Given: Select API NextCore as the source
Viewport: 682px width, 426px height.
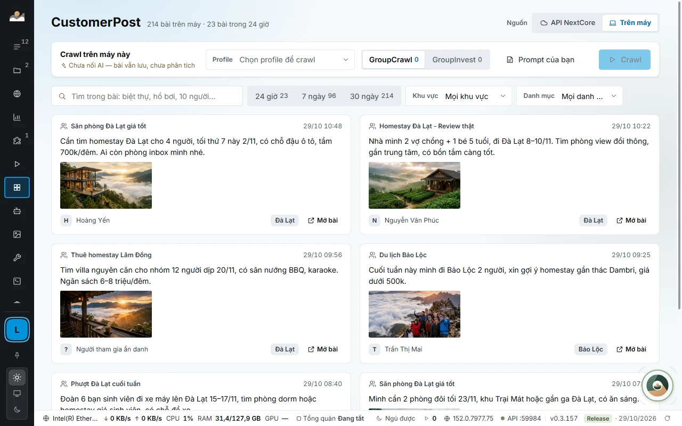Looking at the screenshot, I should (x=568, y=23).
